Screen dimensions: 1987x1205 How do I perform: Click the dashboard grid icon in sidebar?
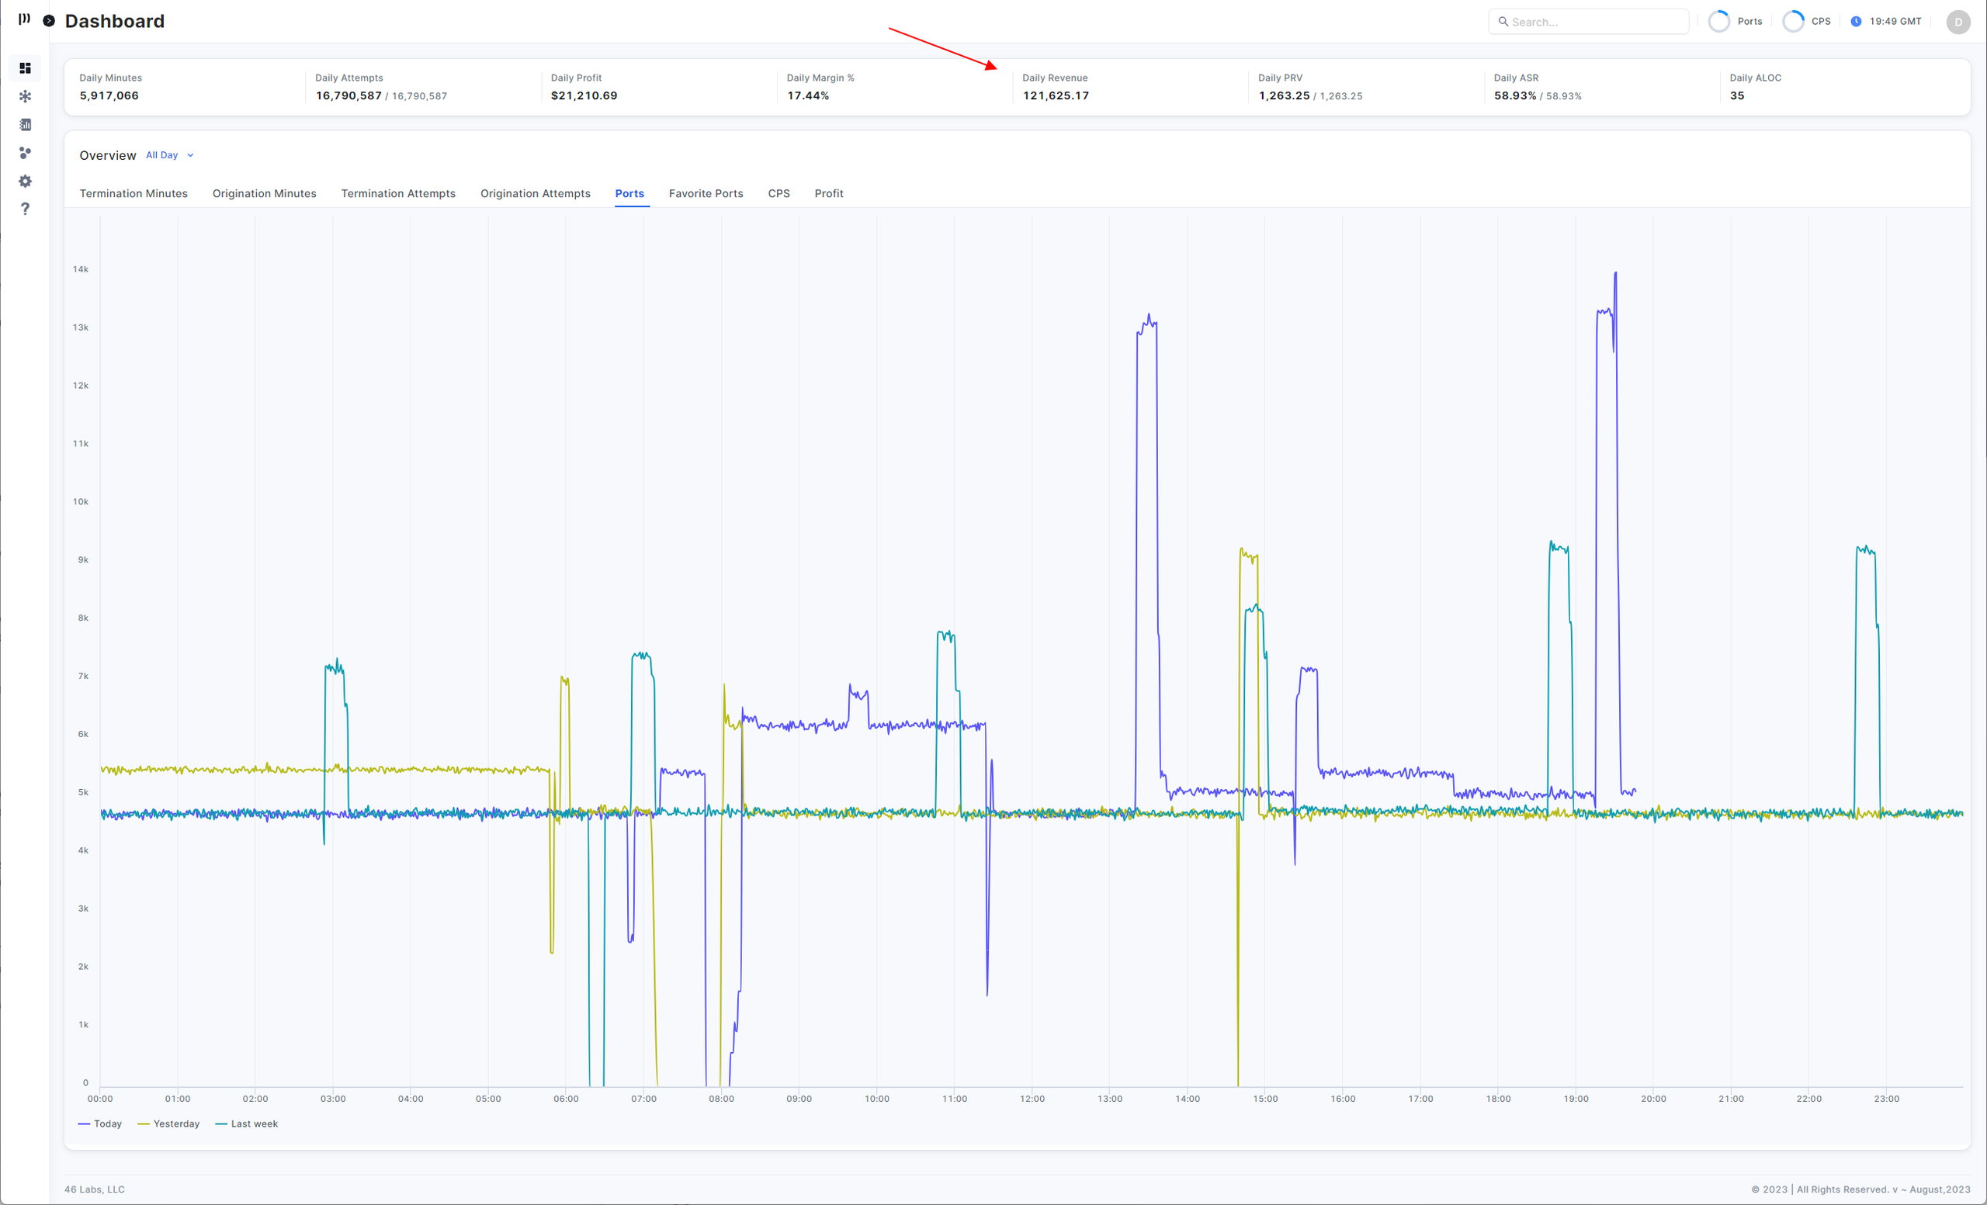click(25, 68)
